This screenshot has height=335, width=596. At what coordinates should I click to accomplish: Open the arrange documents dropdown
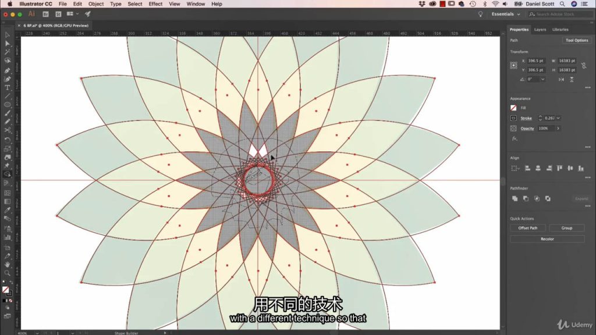click(x=72, y=14)
